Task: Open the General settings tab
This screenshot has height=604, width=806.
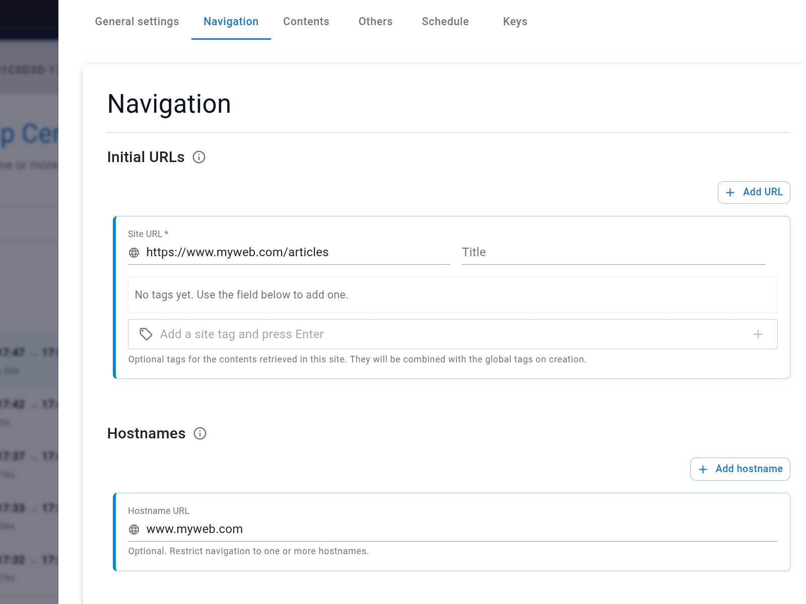Action: tap(137, 21)
